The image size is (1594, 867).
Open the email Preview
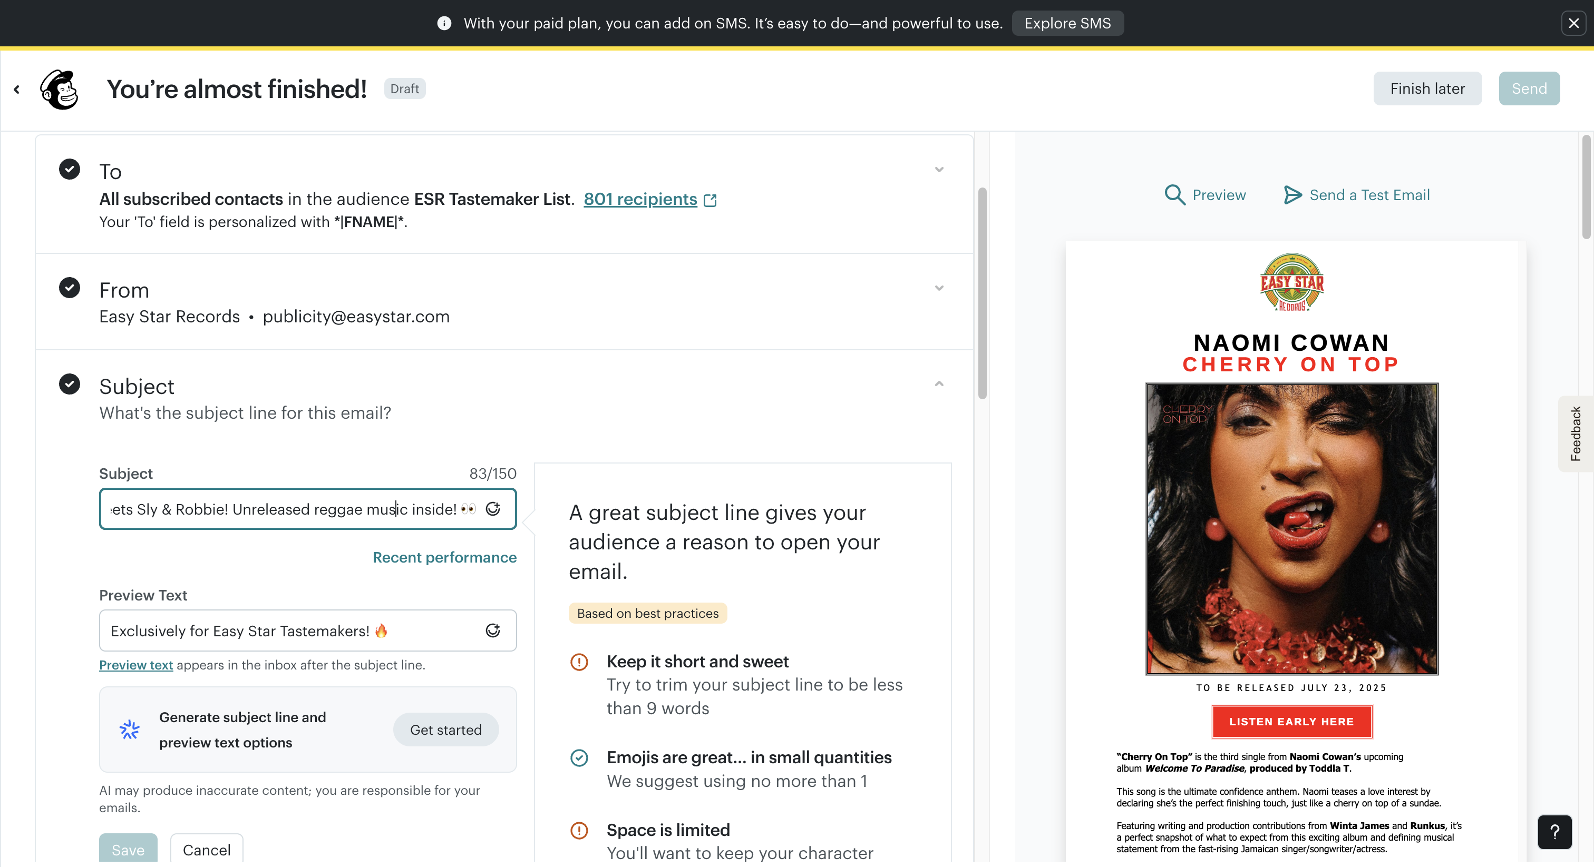click(x=1218, y=195)
